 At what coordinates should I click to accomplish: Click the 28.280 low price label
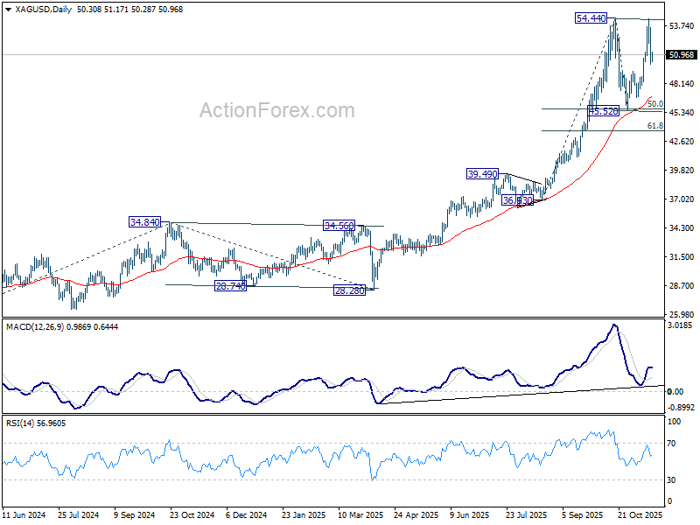point(350,290)
